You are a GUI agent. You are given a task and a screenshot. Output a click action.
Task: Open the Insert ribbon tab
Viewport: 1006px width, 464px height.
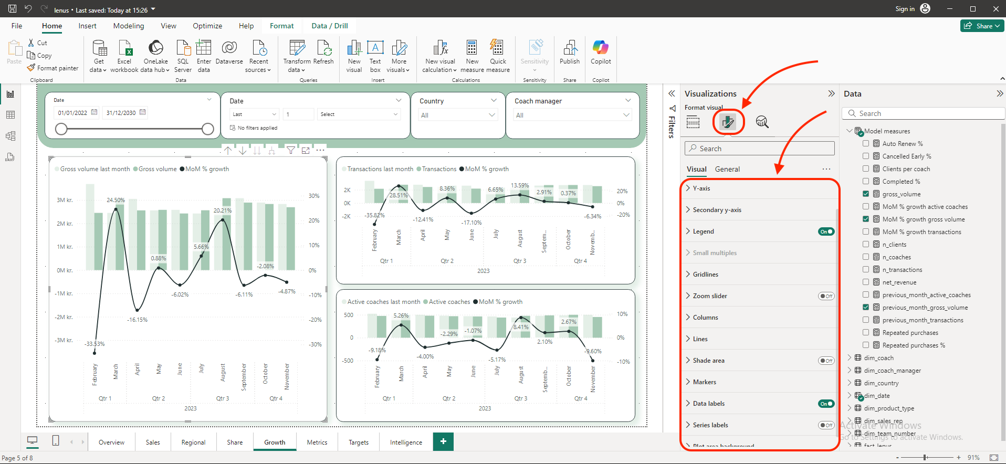(x=87, y=26)
